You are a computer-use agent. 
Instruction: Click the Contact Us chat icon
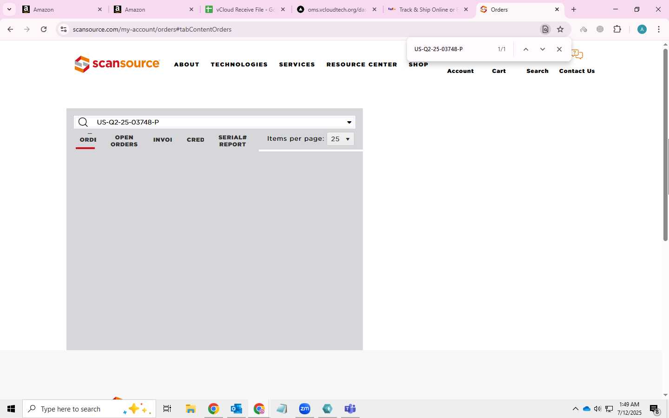pos(577,55)
